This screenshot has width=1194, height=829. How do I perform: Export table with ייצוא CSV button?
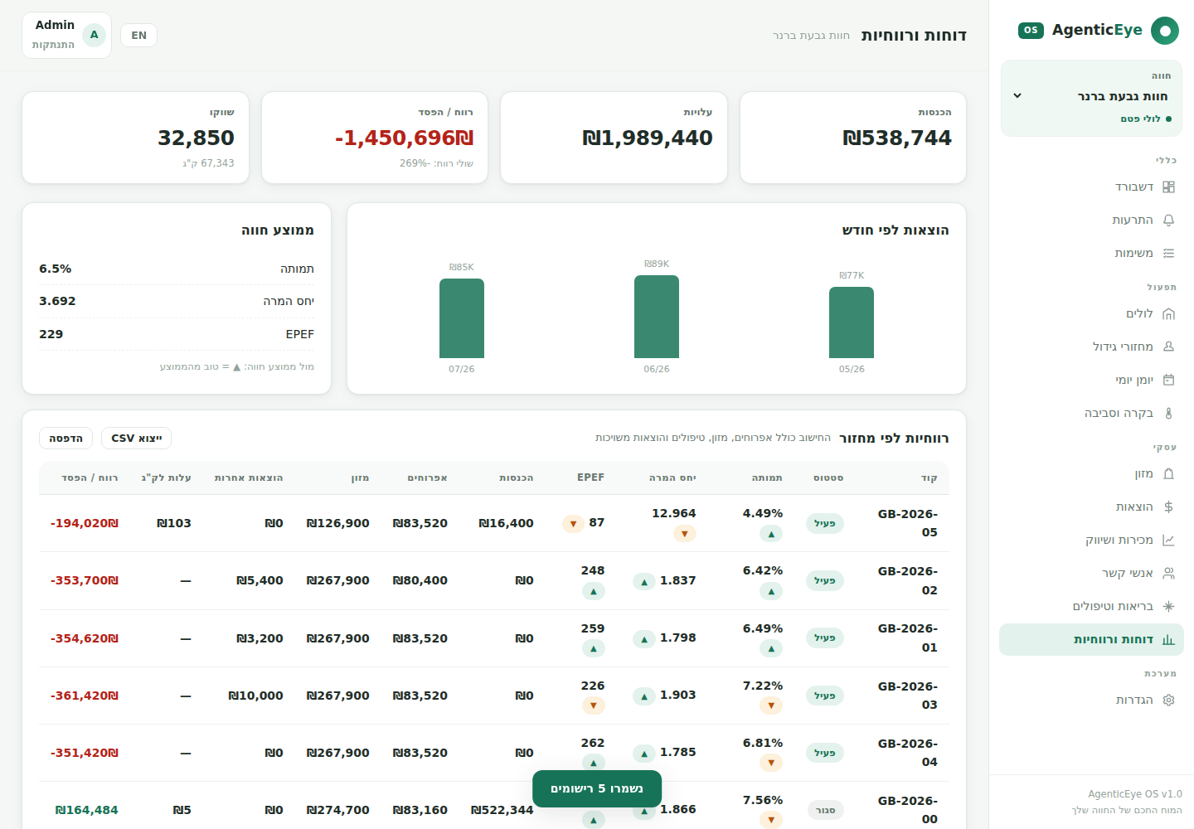click(136, 439)
